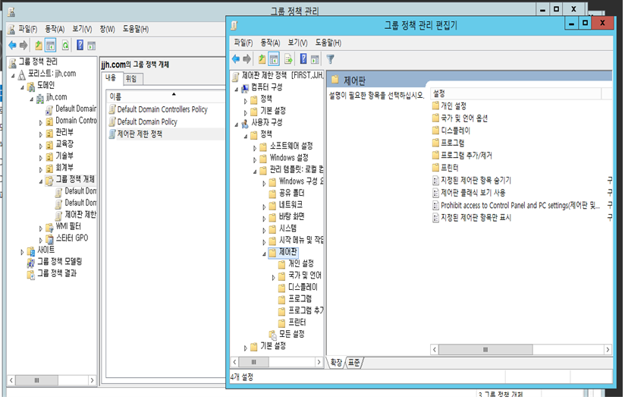Viewport: 625px width, 403px height.
Task: Expand 네트워크 node in editor tree
Action: (264, 206)
